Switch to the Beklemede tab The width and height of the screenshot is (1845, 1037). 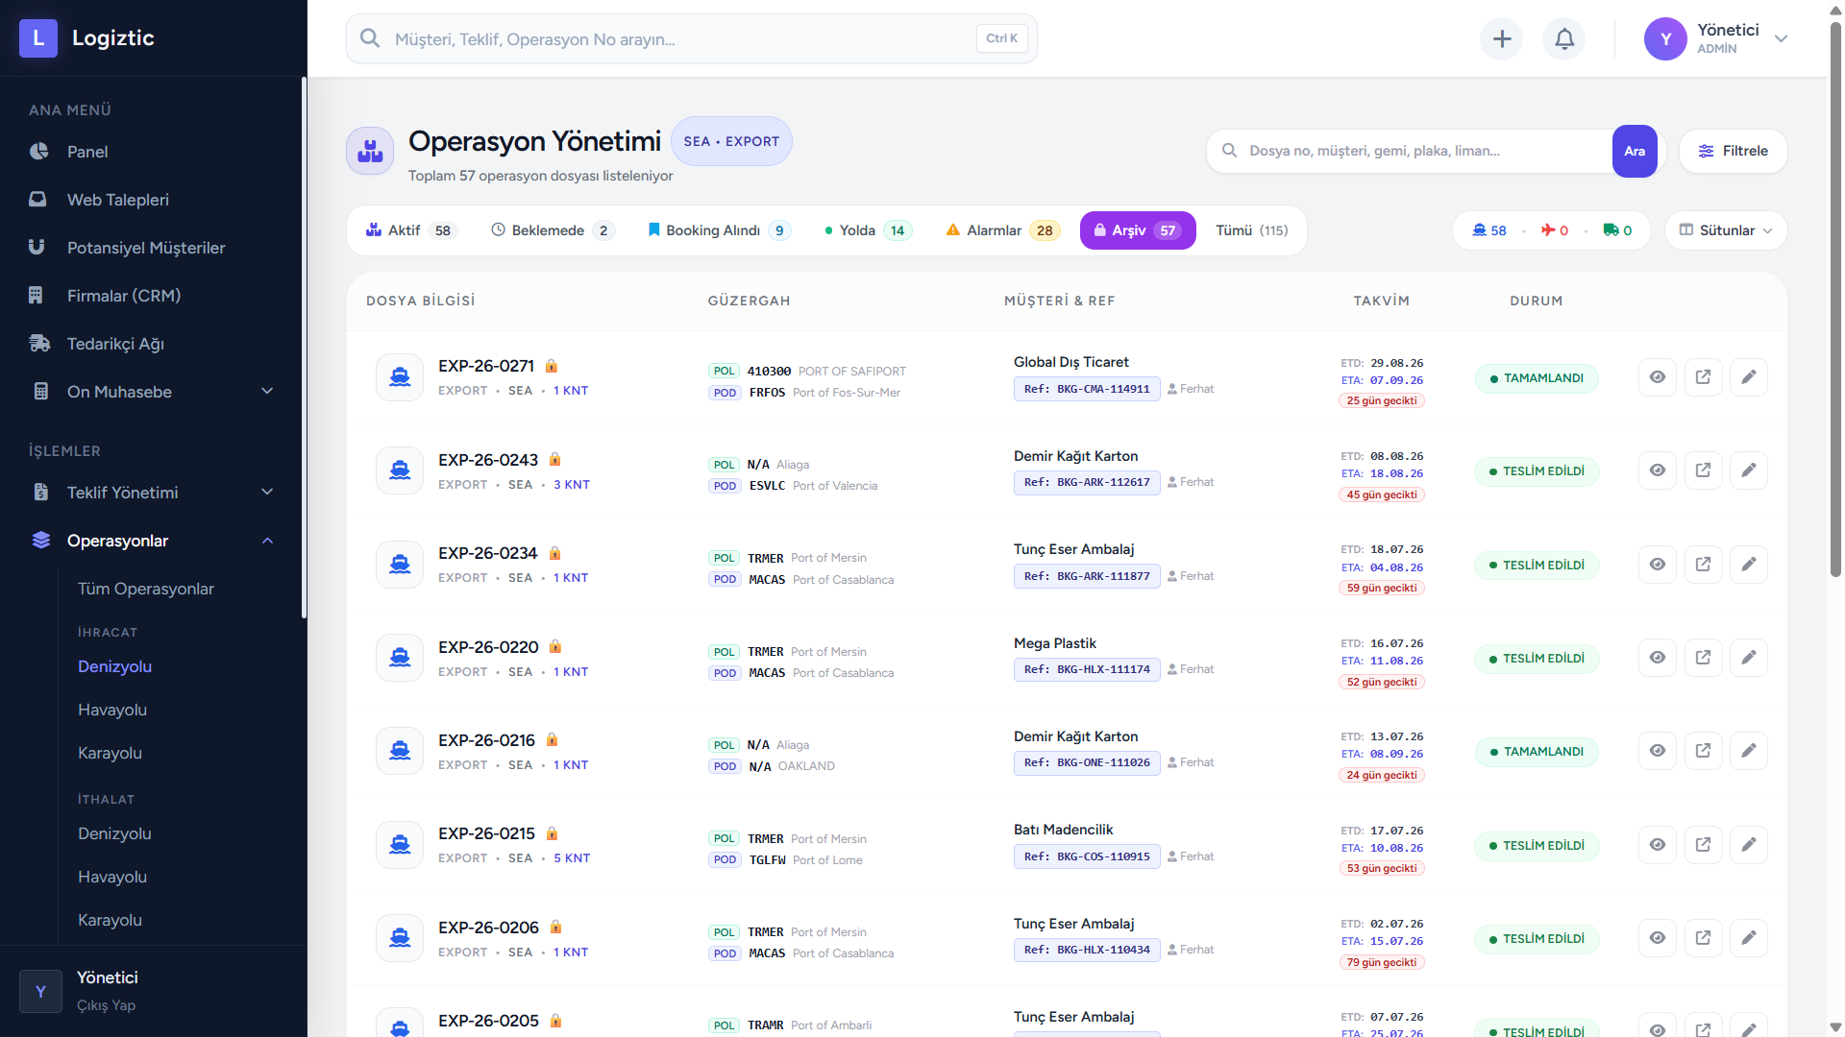553,230
